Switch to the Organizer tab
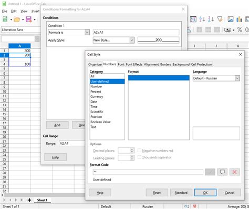 point(95,64)
